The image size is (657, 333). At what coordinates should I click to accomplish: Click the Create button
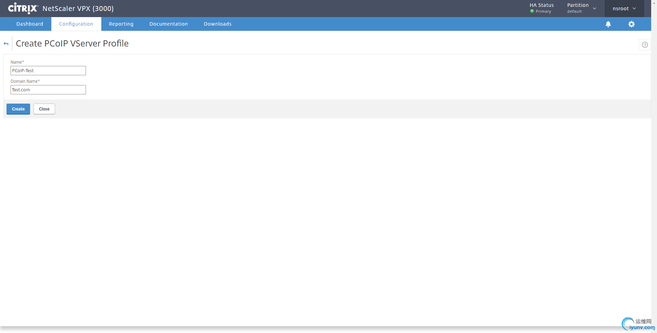(18, 109)
